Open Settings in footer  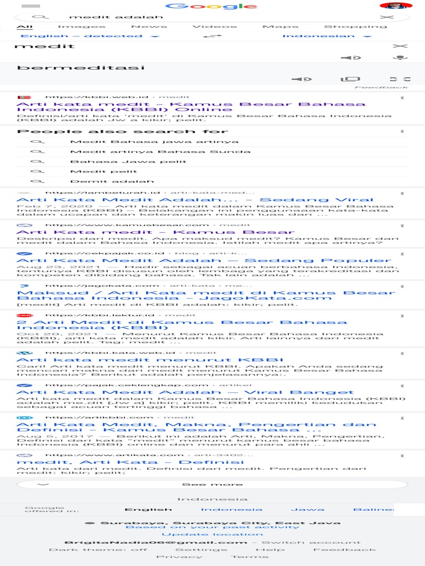click(x=201, y=549)
